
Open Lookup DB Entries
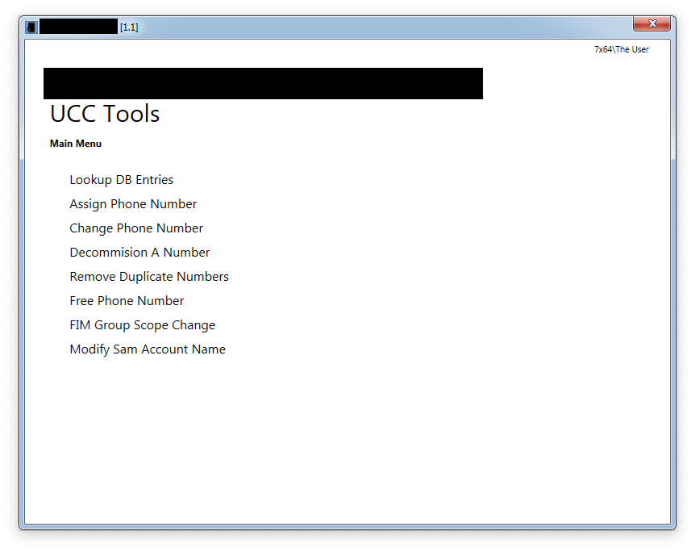[x=121, y=180]
